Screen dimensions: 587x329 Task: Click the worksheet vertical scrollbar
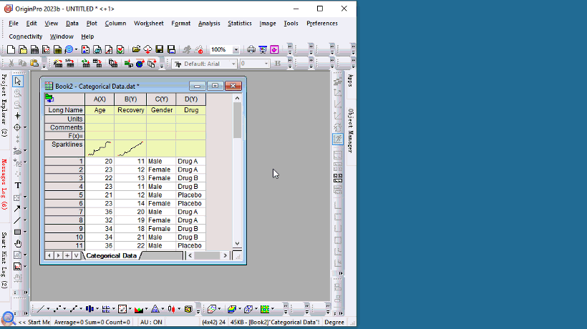[x=237, y=172]
